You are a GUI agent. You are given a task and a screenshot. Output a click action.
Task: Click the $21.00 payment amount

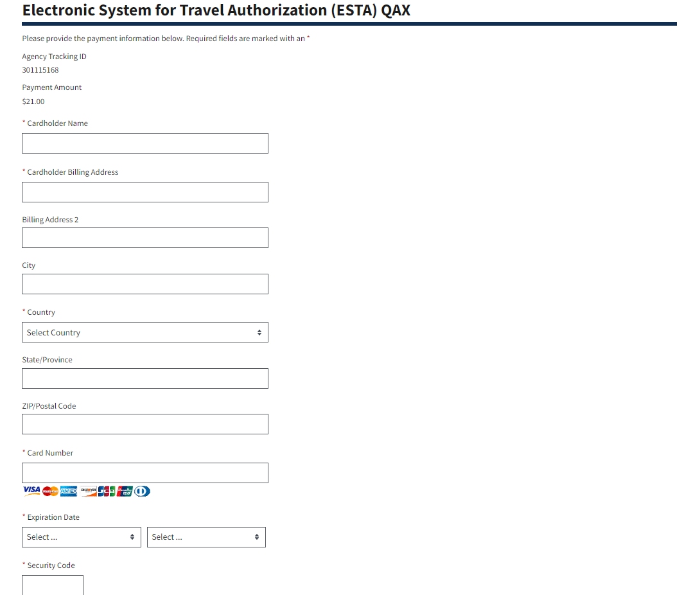click(33, 102)
